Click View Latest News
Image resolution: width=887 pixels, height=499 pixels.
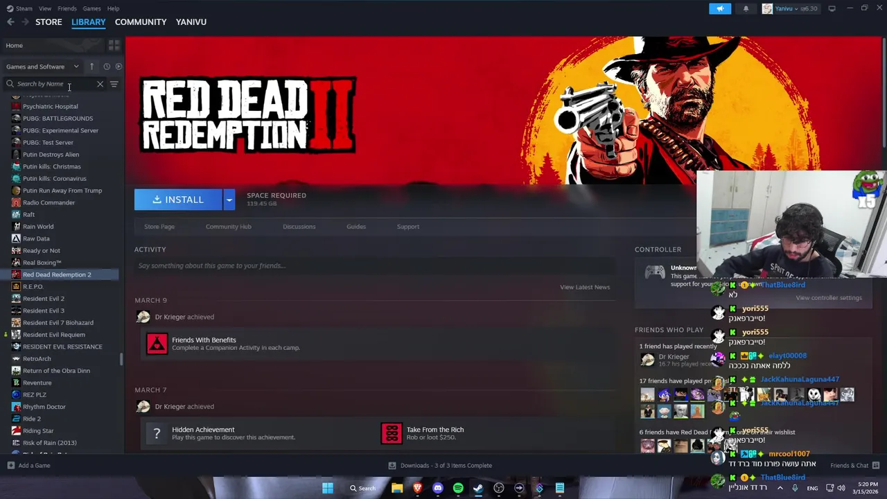tap(585, 287)
